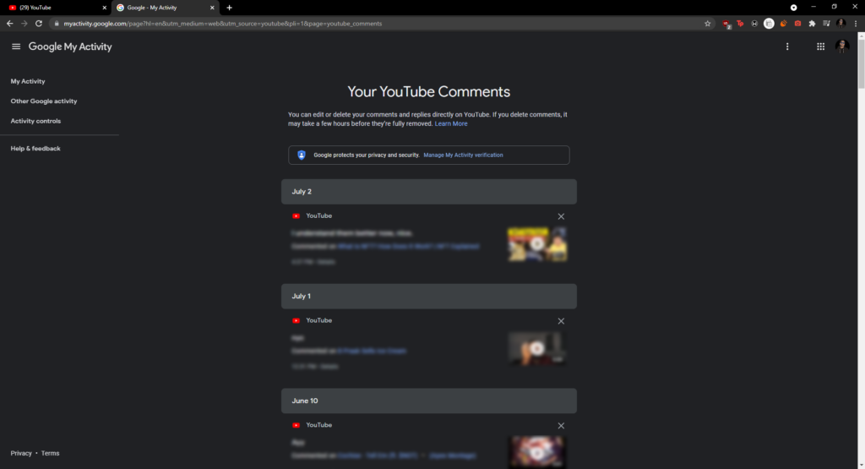Open Details for the July 2 comment

pos(327,262)
